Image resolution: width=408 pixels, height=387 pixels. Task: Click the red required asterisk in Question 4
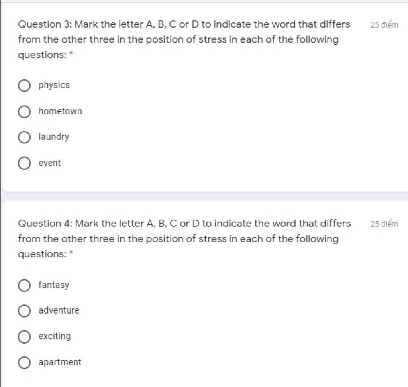click(71, 252)
